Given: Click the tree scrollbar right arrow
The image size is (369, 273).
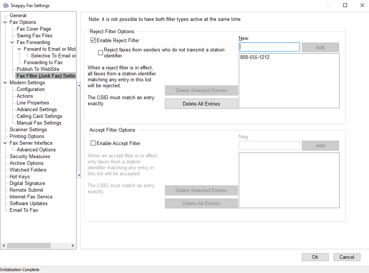Looking at the screenshot, I should 74,246.
